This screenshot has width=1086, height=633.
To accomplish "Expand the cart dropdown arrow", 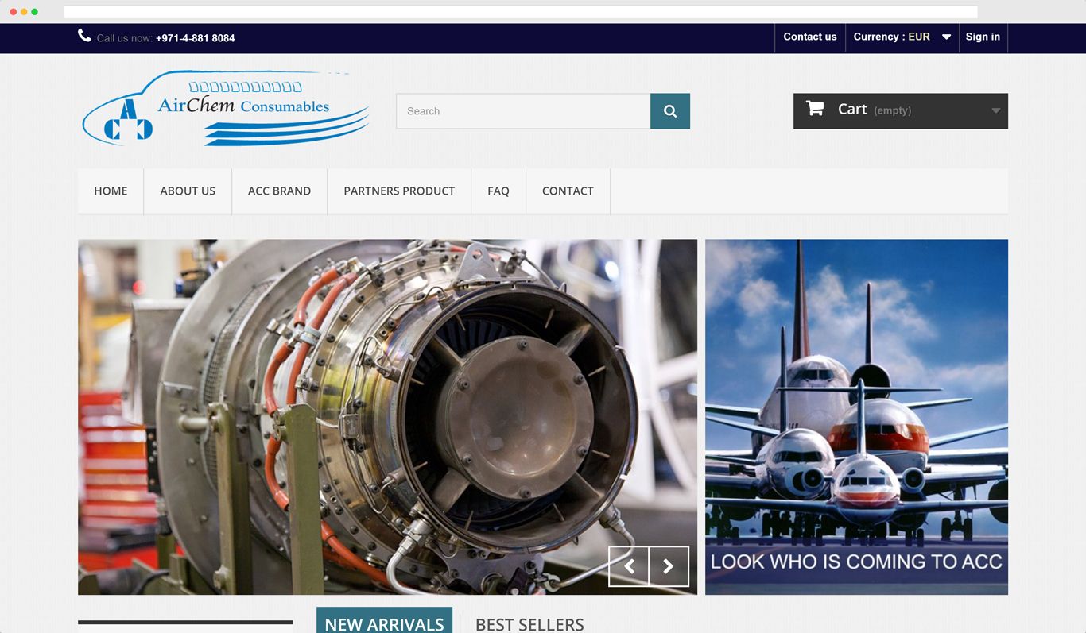I will click(x=995, y=111).
